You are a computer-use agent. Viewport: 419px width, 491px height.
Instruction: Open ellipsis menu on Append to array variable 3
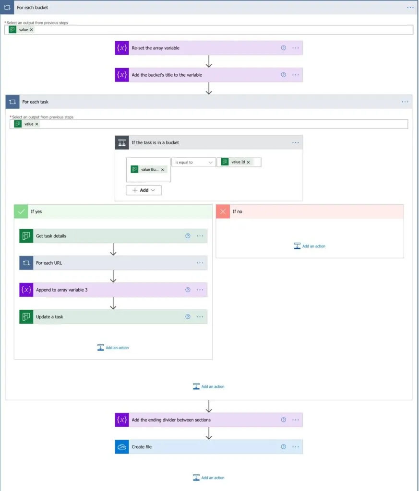200,290
